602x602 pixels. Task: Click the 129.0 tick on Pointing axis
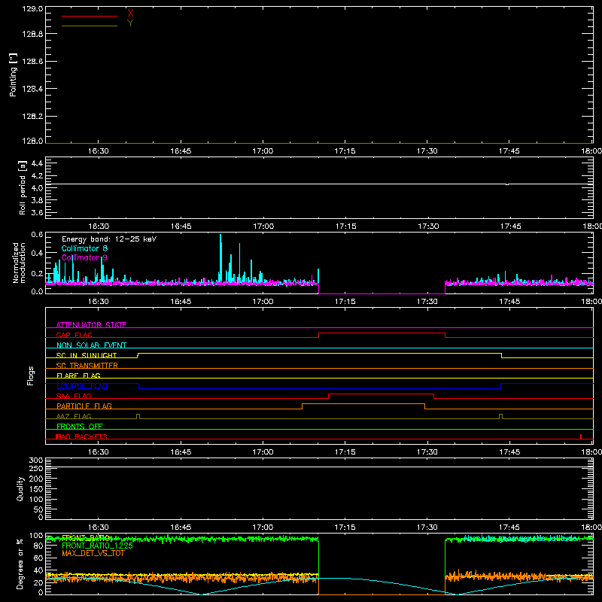point(32,8)
